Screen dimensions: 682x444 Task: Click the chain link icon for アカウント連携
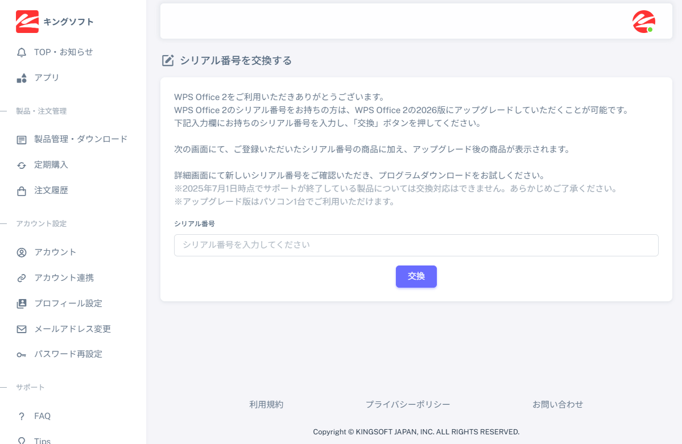[x=22, y=278]
